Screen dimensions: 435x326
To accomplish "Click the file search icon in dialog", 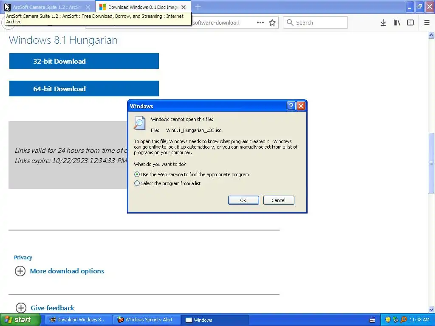I will coord(139,123).
